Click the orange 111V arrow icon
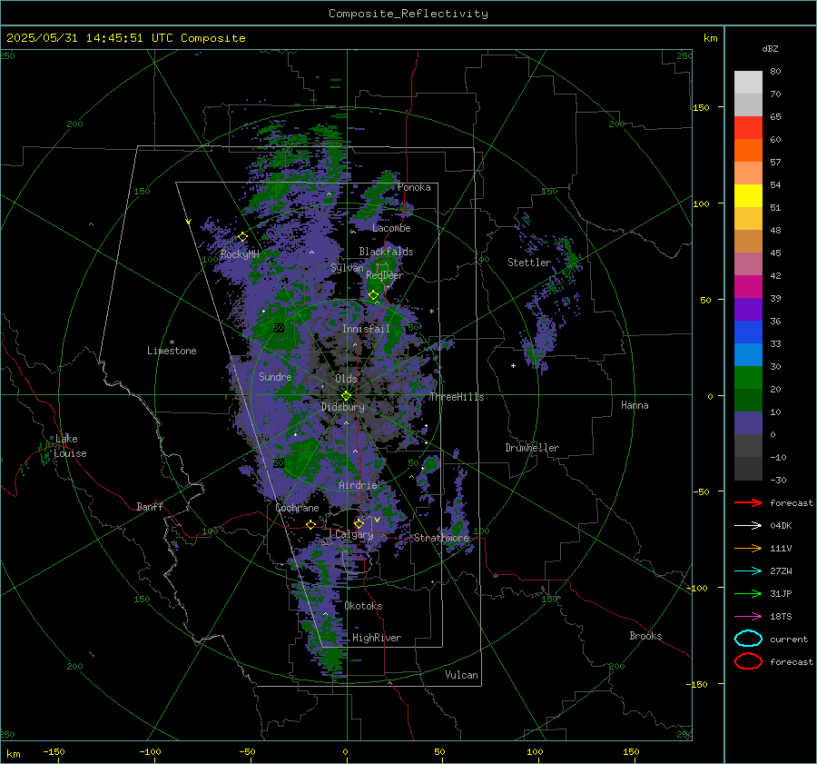Screen dimensions: 817x764 (x=748, y=548)
